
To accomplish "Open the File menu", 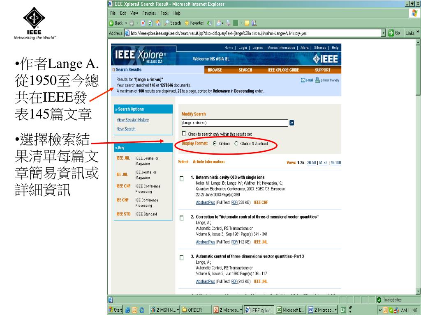I will coord(113,13).
